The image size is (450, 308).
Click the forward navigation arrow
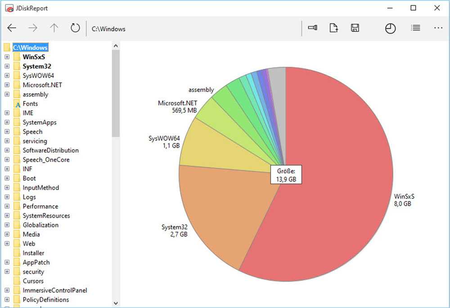(x=33, y=28)
